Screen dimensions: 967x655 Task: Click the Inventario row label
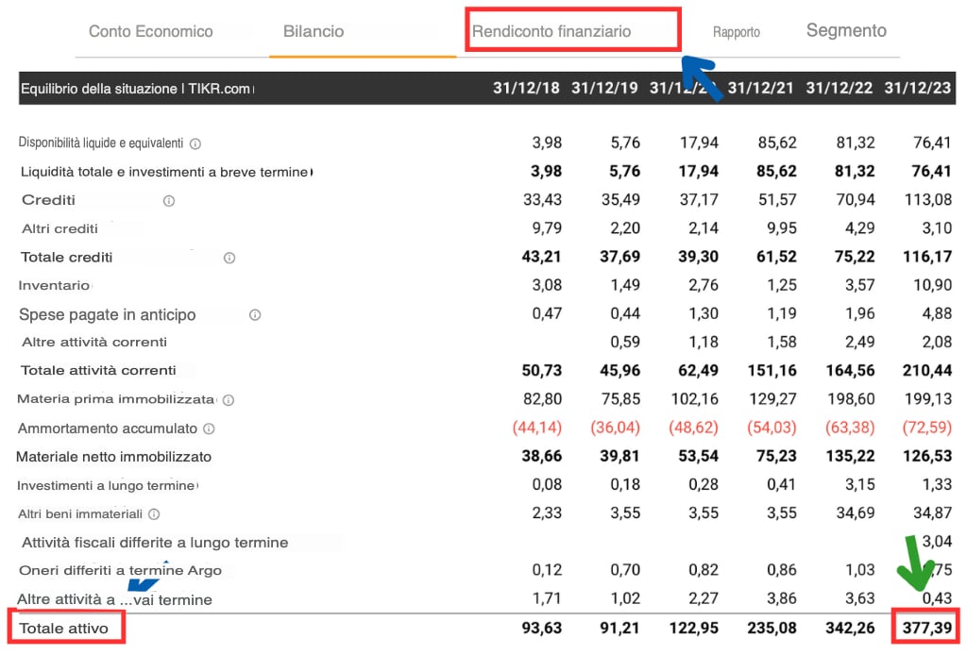click(x=54, y=285)
